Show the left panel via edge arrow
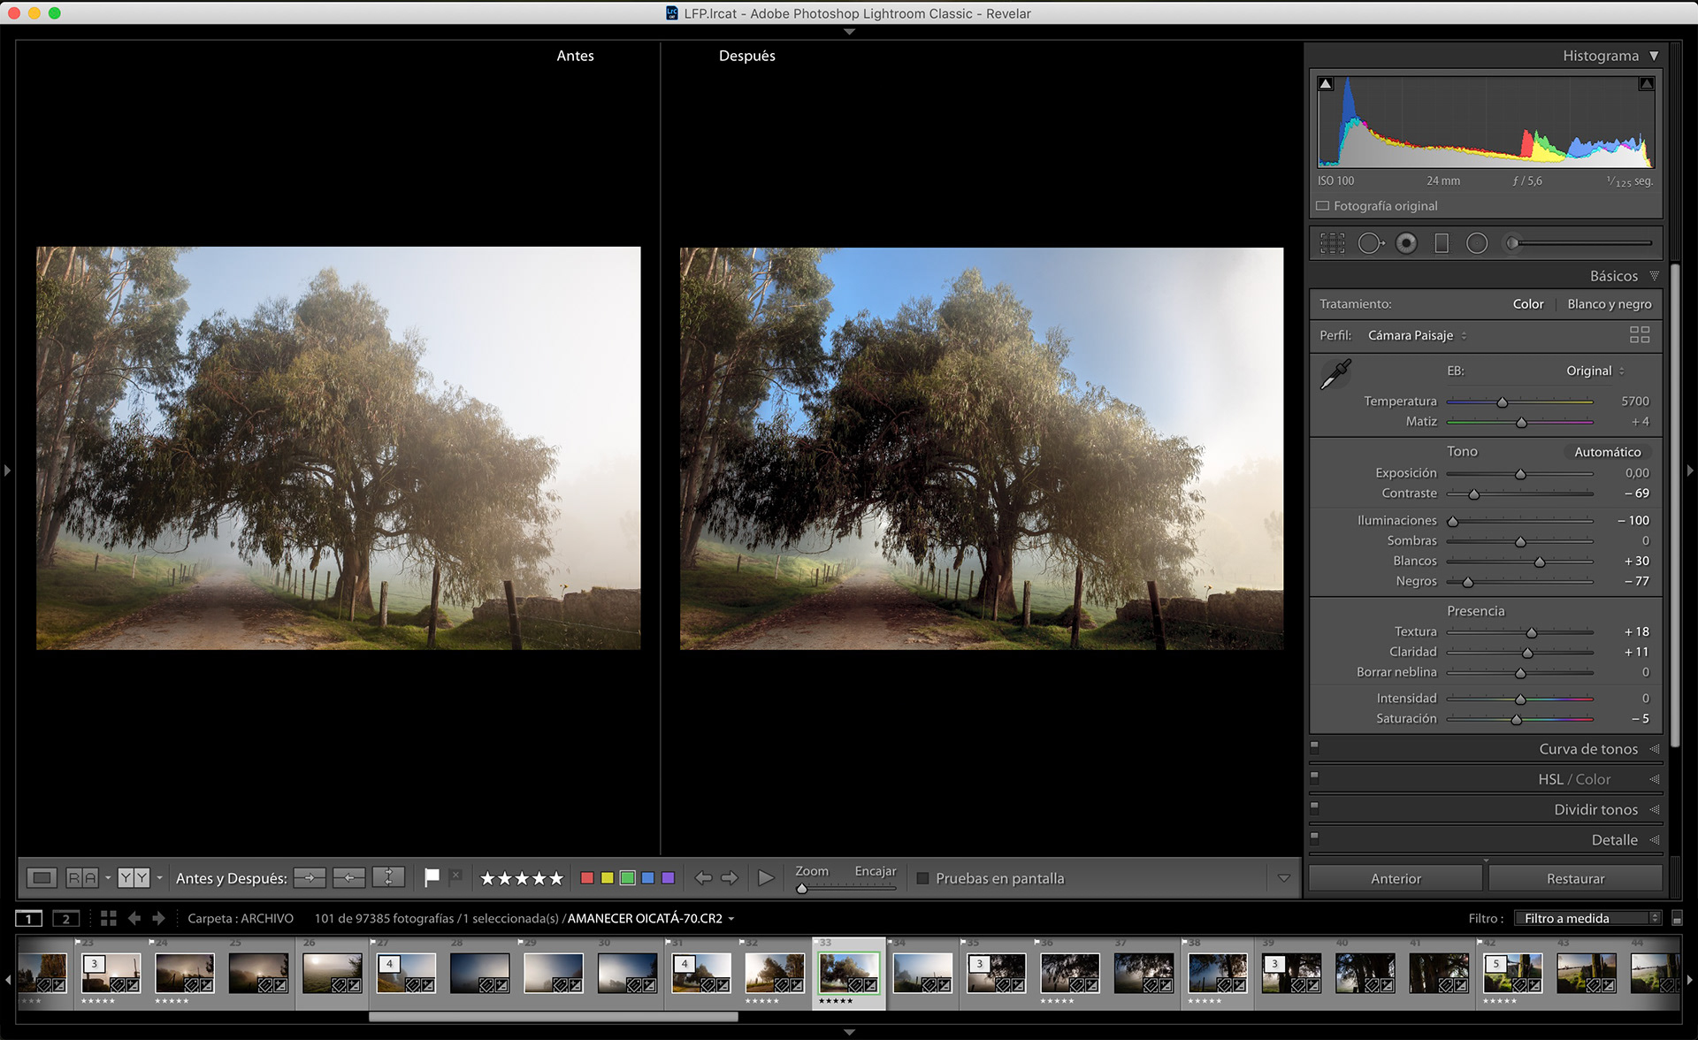The width and height of the screenshot is (1698, 1040). [7, 470]
